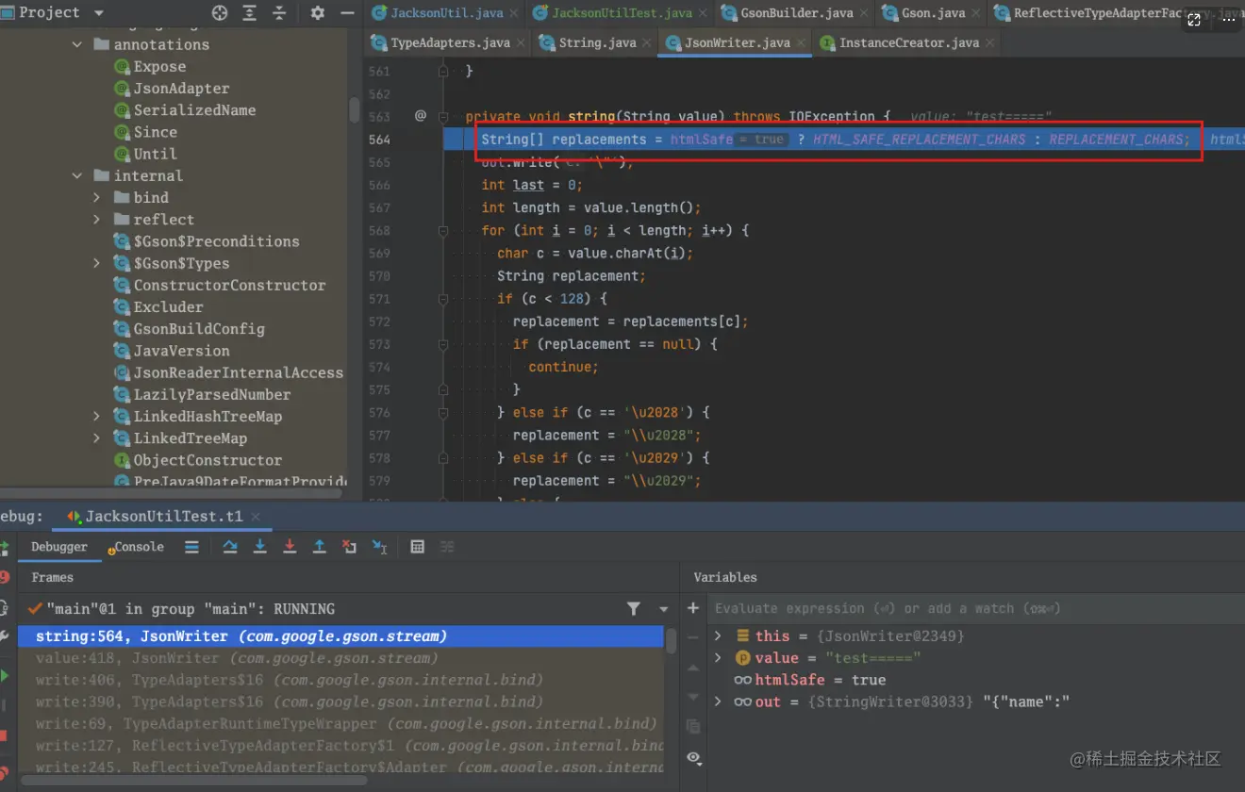This screenshot has width=1245, height=792.
Task: Click the Project tree vertical scrollbar
Action: (355, 109)
